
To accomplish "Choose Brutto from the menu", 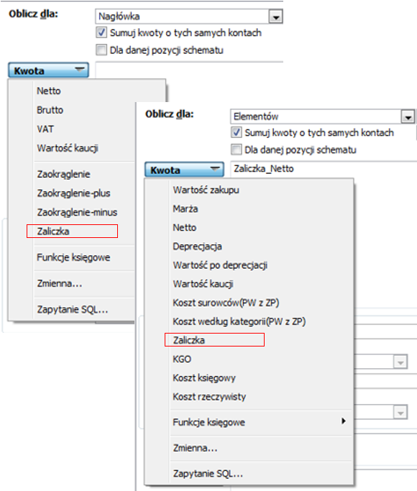I will pos(50,110).
